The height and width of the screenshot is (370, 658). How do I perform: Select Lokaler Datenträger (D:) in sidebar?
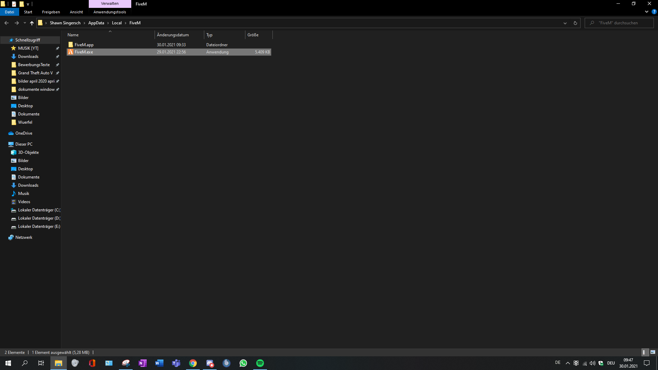pyautogui.click(x=39, y=218)
